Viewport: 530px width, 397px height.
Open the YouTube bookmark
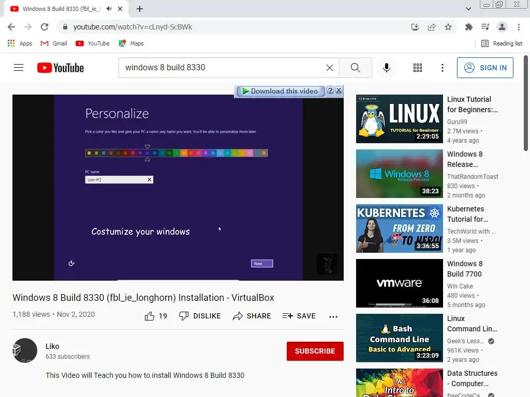tap(93, 43)
